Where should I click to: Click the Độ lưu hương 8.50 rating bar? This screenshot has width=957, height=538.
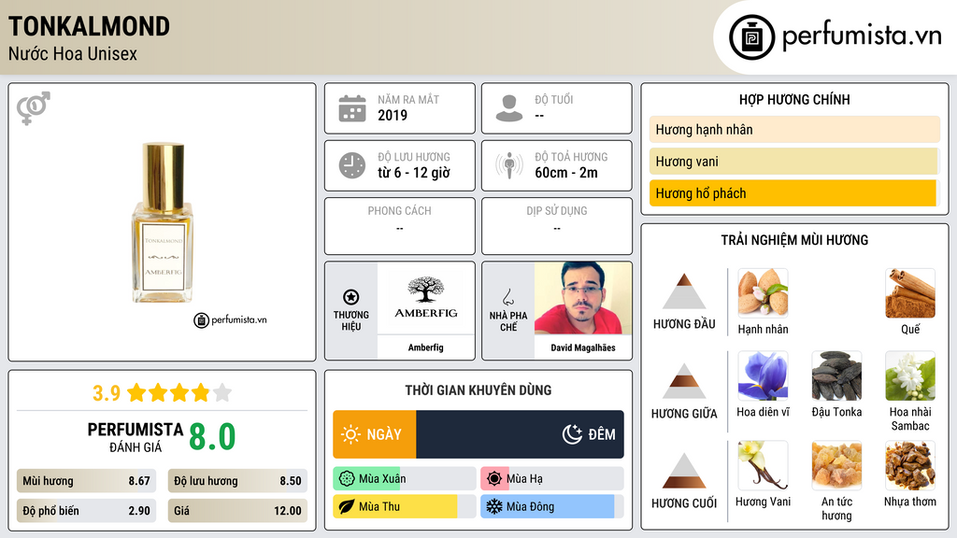[x=237, y=481]
